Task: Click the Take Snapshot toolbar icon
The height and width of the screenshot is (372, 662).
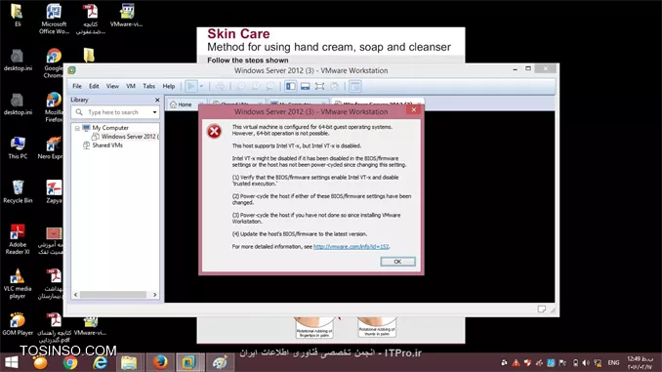Action: [x=241, y=86]
